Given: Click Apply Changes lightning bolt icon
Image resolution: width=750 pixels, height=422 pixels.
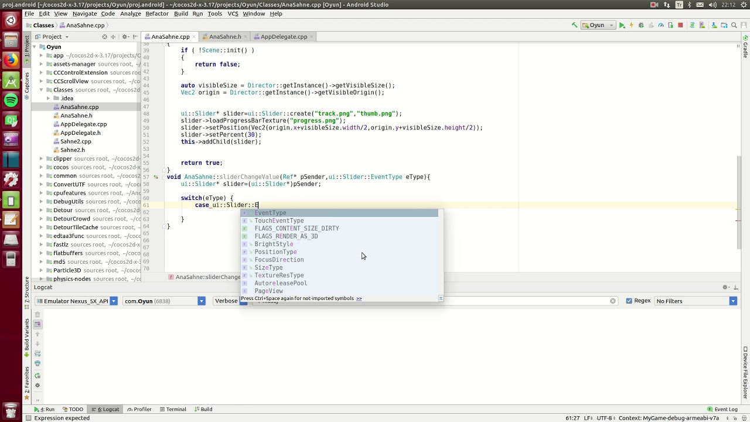Looking at the screenshot, I should (631, 25).
